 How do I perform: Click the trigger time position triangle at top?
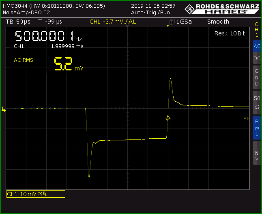127,26
